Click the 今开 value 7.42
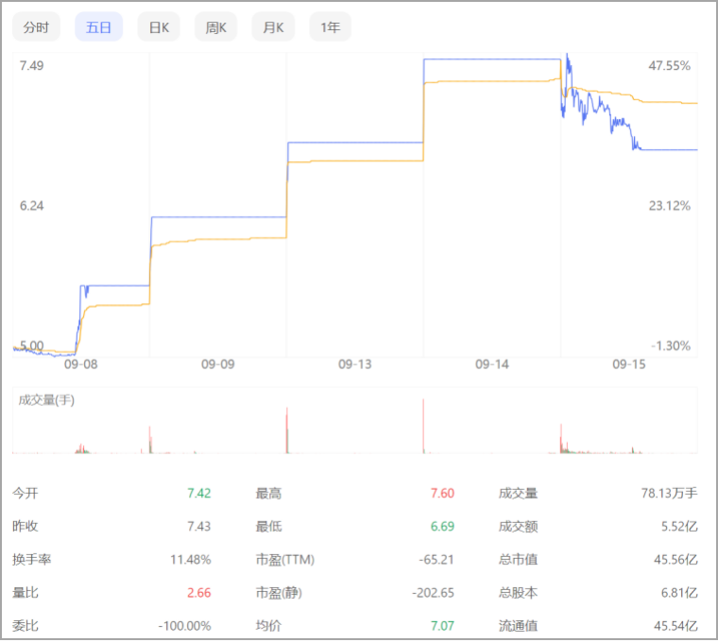Viewport: 718px width, 642px height. (x=198, y=493)
